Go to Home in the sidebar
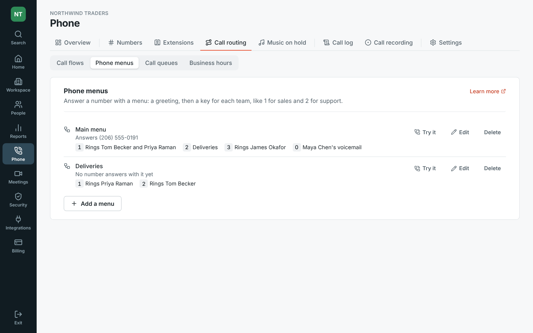 pos(18,62)
